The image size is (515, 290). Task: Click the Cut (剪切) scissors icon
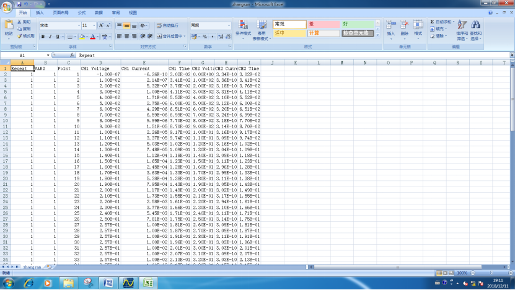[19, 22]
